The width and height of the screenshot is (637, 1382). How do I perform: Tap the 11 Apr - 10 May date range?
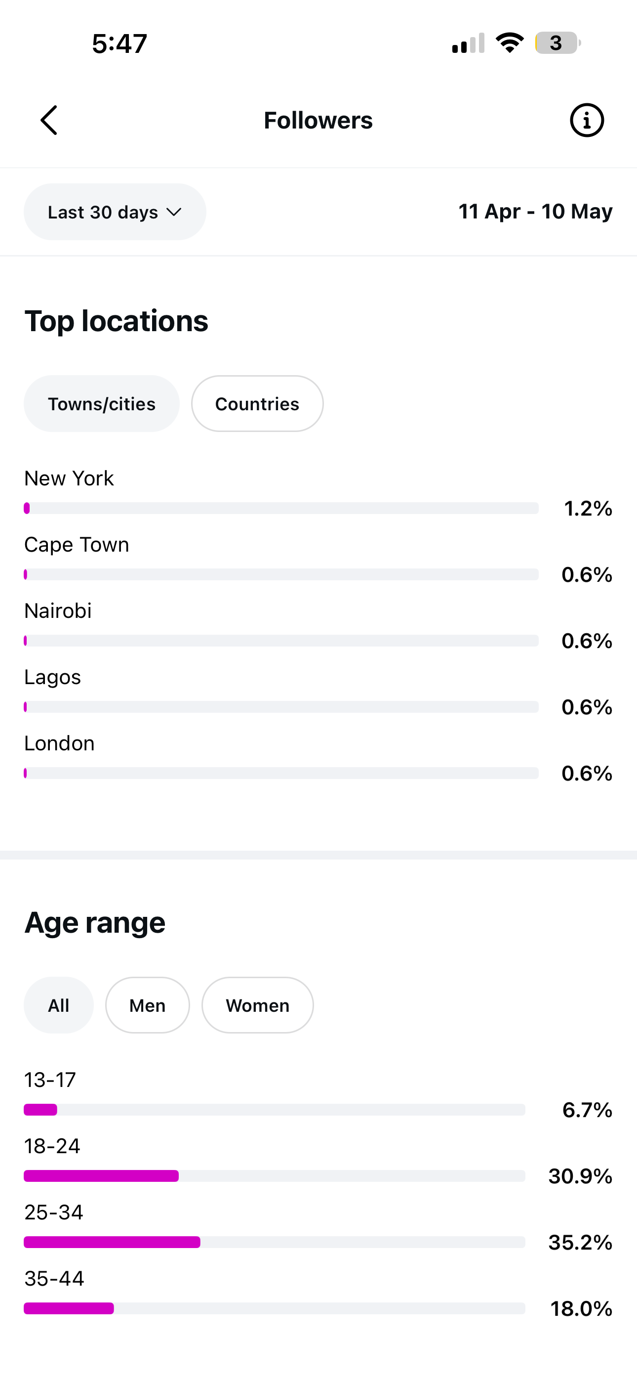click(535, 212)
